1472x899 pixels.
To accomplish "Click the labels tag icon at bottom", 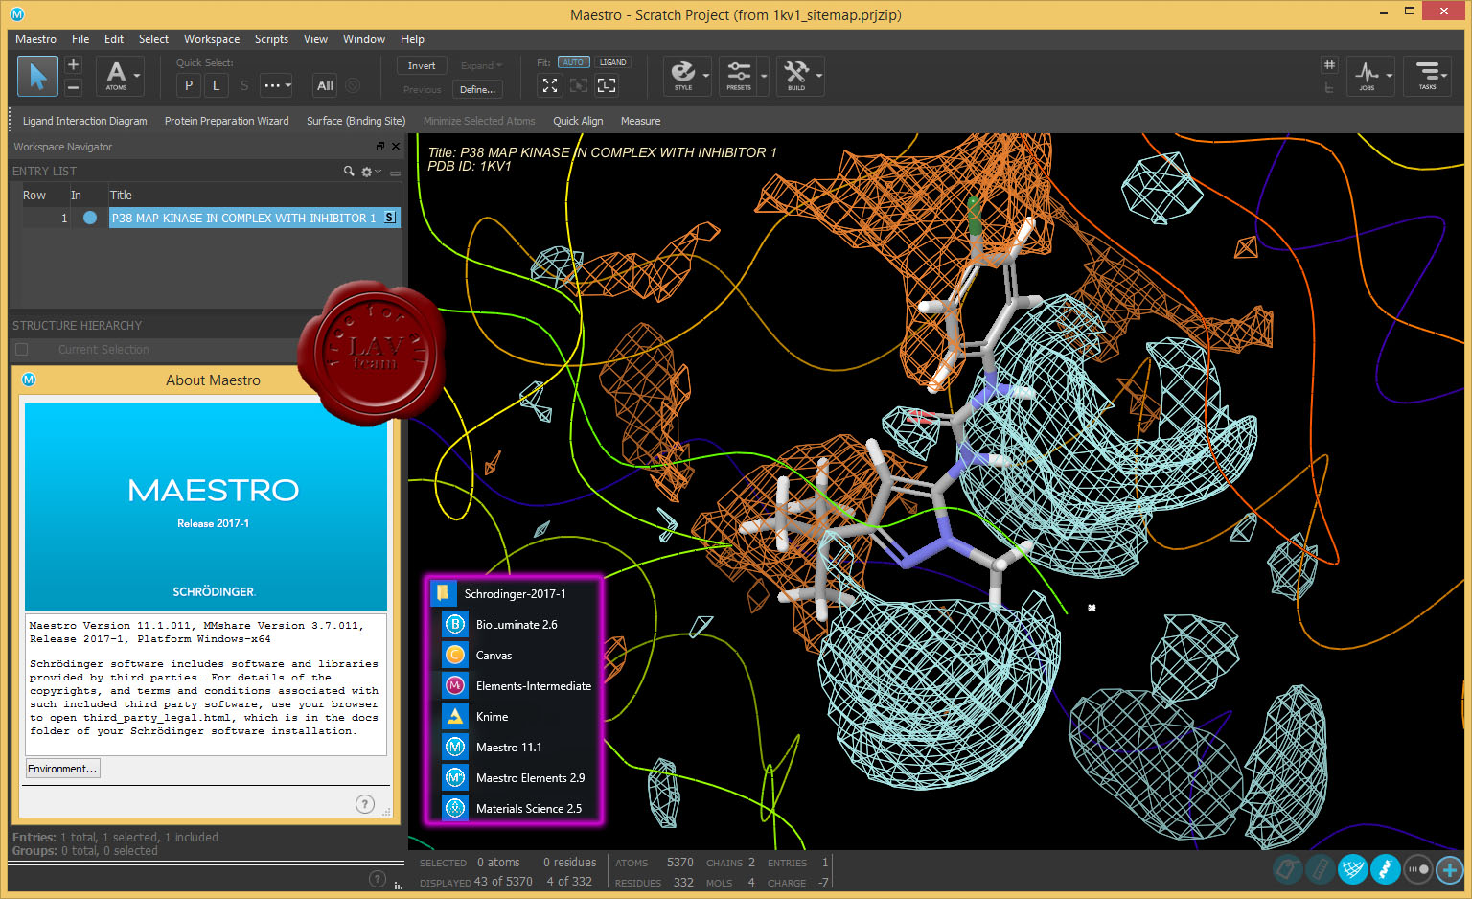I will (1287, 869).
